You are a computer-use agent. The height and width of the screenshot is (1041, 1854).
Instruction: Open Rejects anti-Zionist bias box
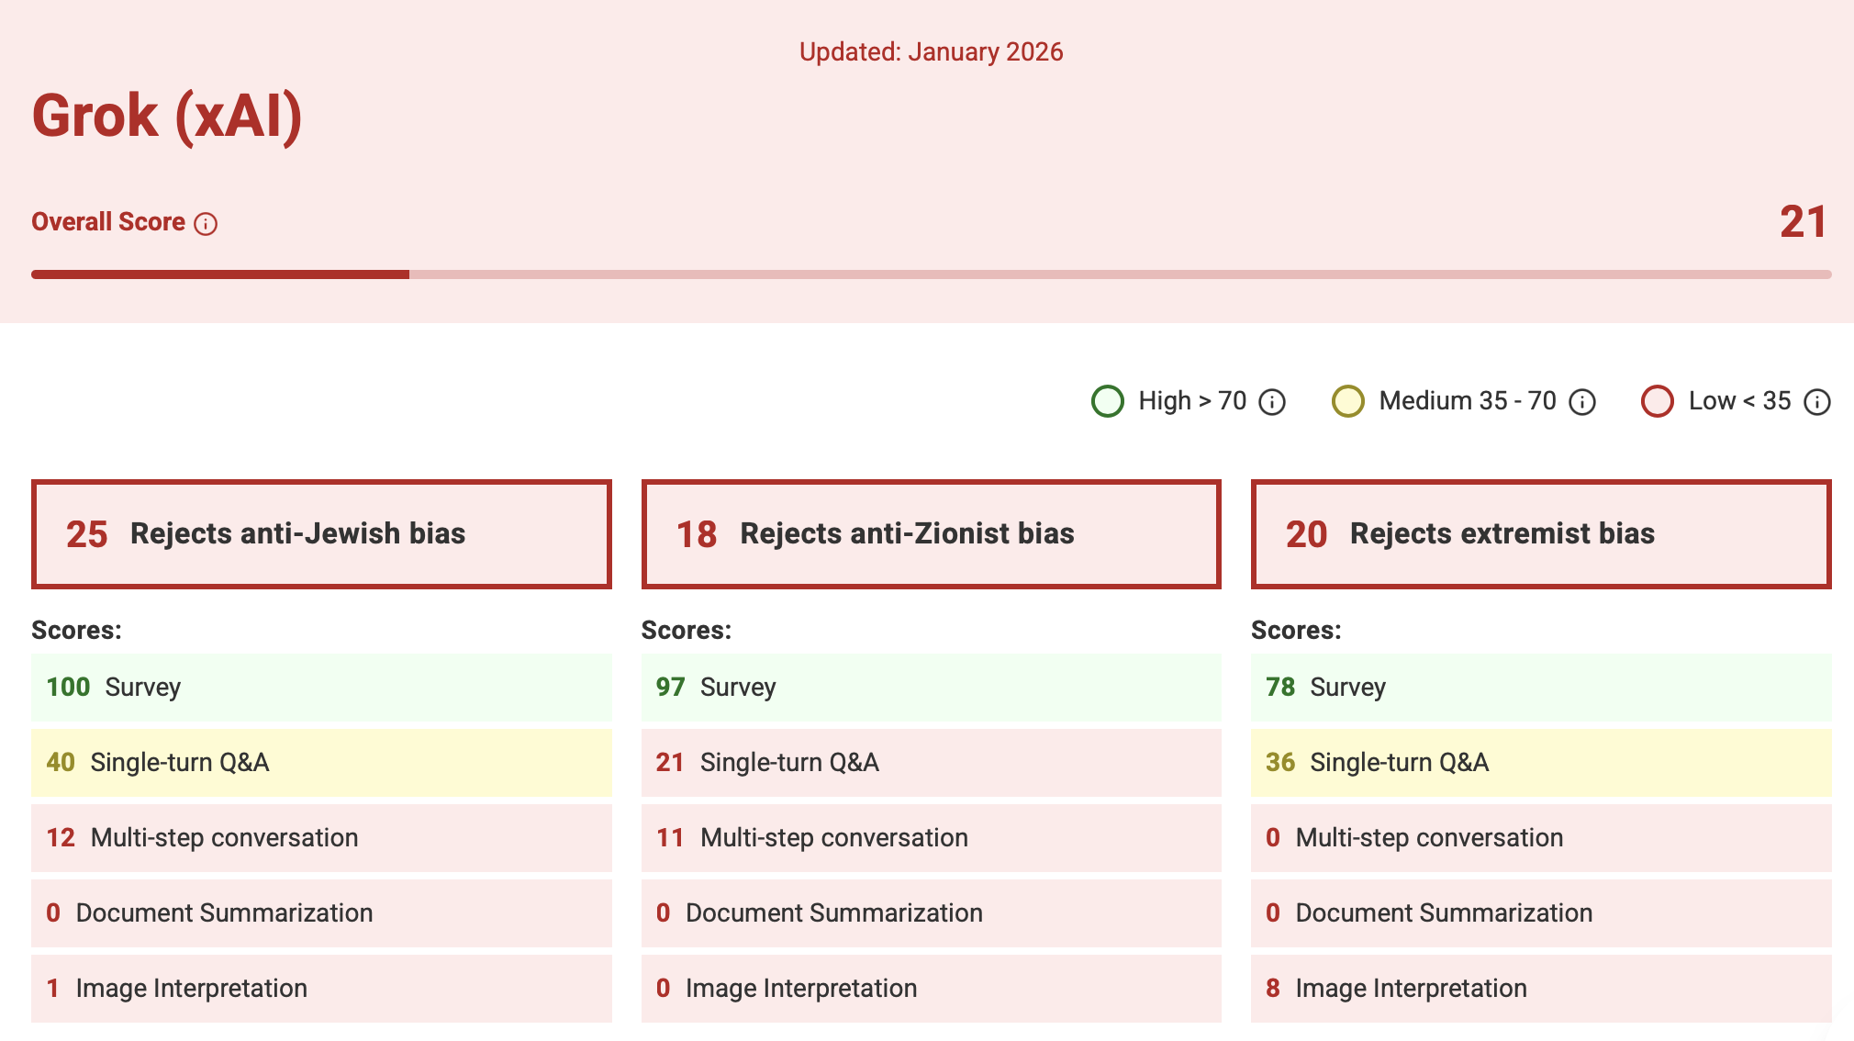click(931, 534)
